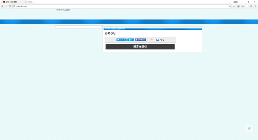Select the ONE PIECE速報 browser tab
This screenshot has width=258, height=140.
[15, 2]
